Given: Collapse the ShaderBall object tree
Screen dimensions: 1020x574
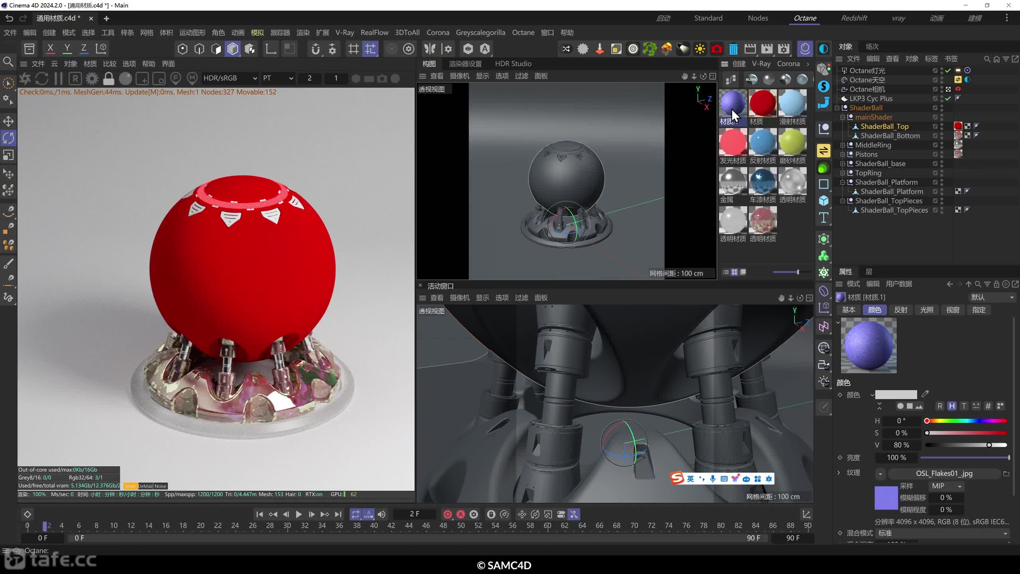Looking at the screenshot, I should [837, 108].
